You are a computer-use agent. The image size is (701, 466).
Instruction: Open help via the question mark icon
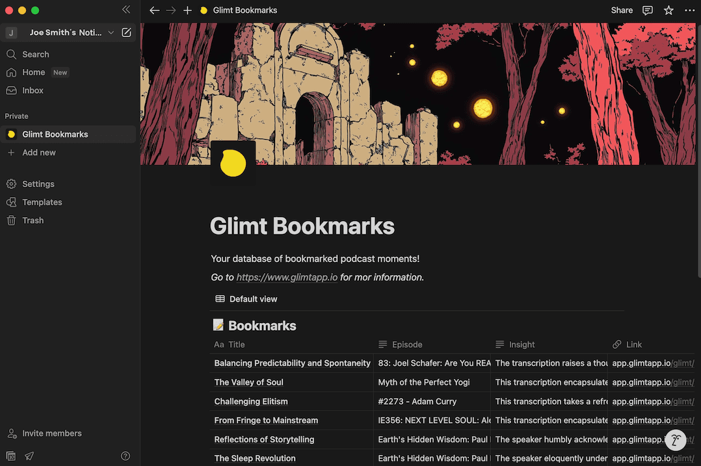coord(126,456)
